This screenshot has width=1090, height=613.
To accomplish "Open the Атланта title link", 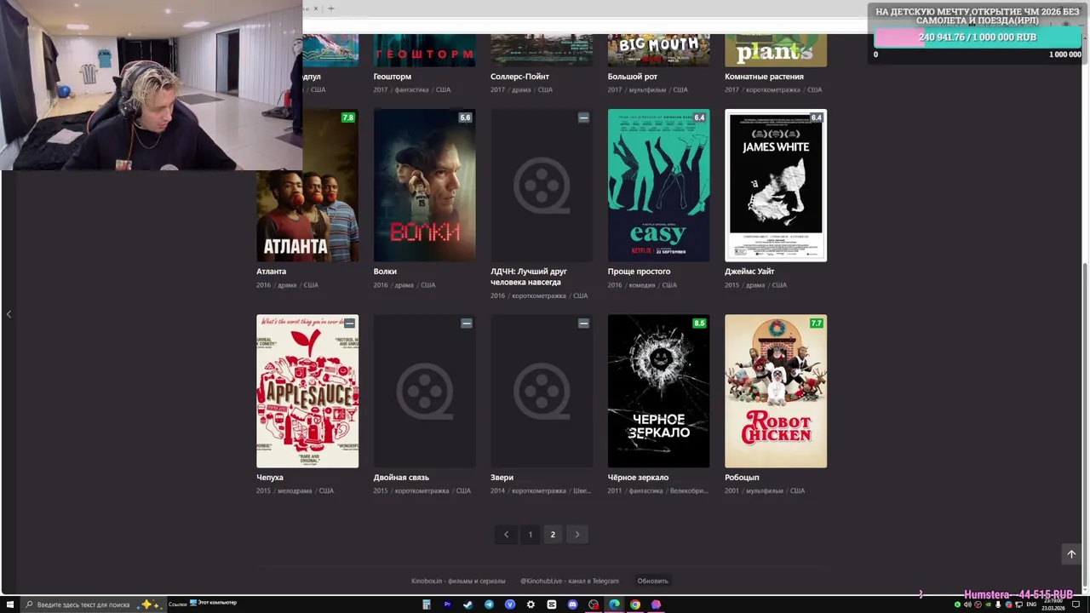I will (271, 272).
